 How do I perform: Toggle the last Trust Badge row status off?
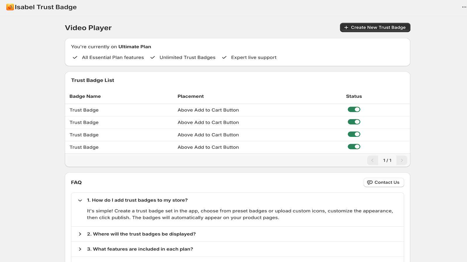pyautogui.click(x=354, y=147)
